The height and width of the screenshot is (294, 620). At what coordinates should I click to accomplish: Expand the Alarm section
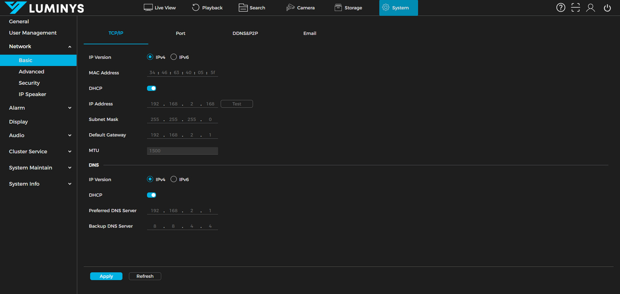38,108
